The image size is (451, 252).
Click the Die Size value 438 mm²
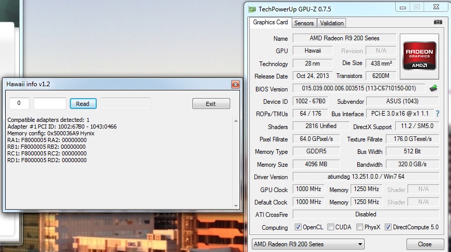tap(381, 64)
